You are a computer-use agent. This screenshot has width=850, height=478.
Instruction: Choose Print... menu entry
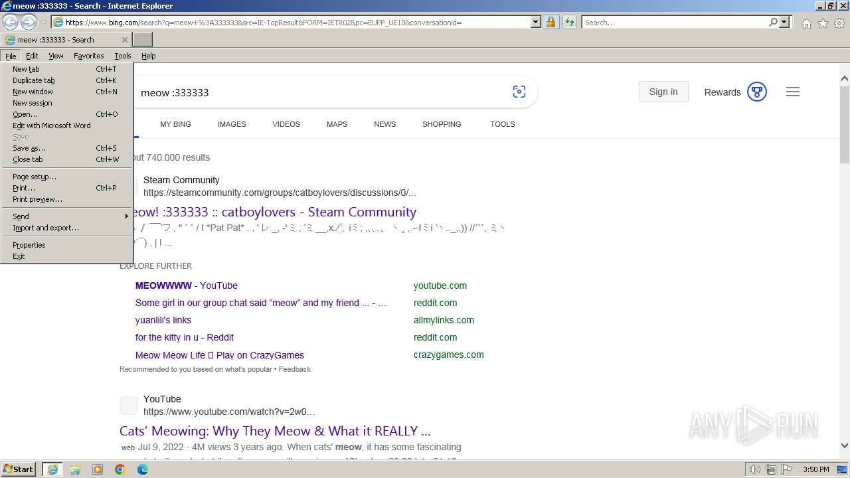(66, 188)
